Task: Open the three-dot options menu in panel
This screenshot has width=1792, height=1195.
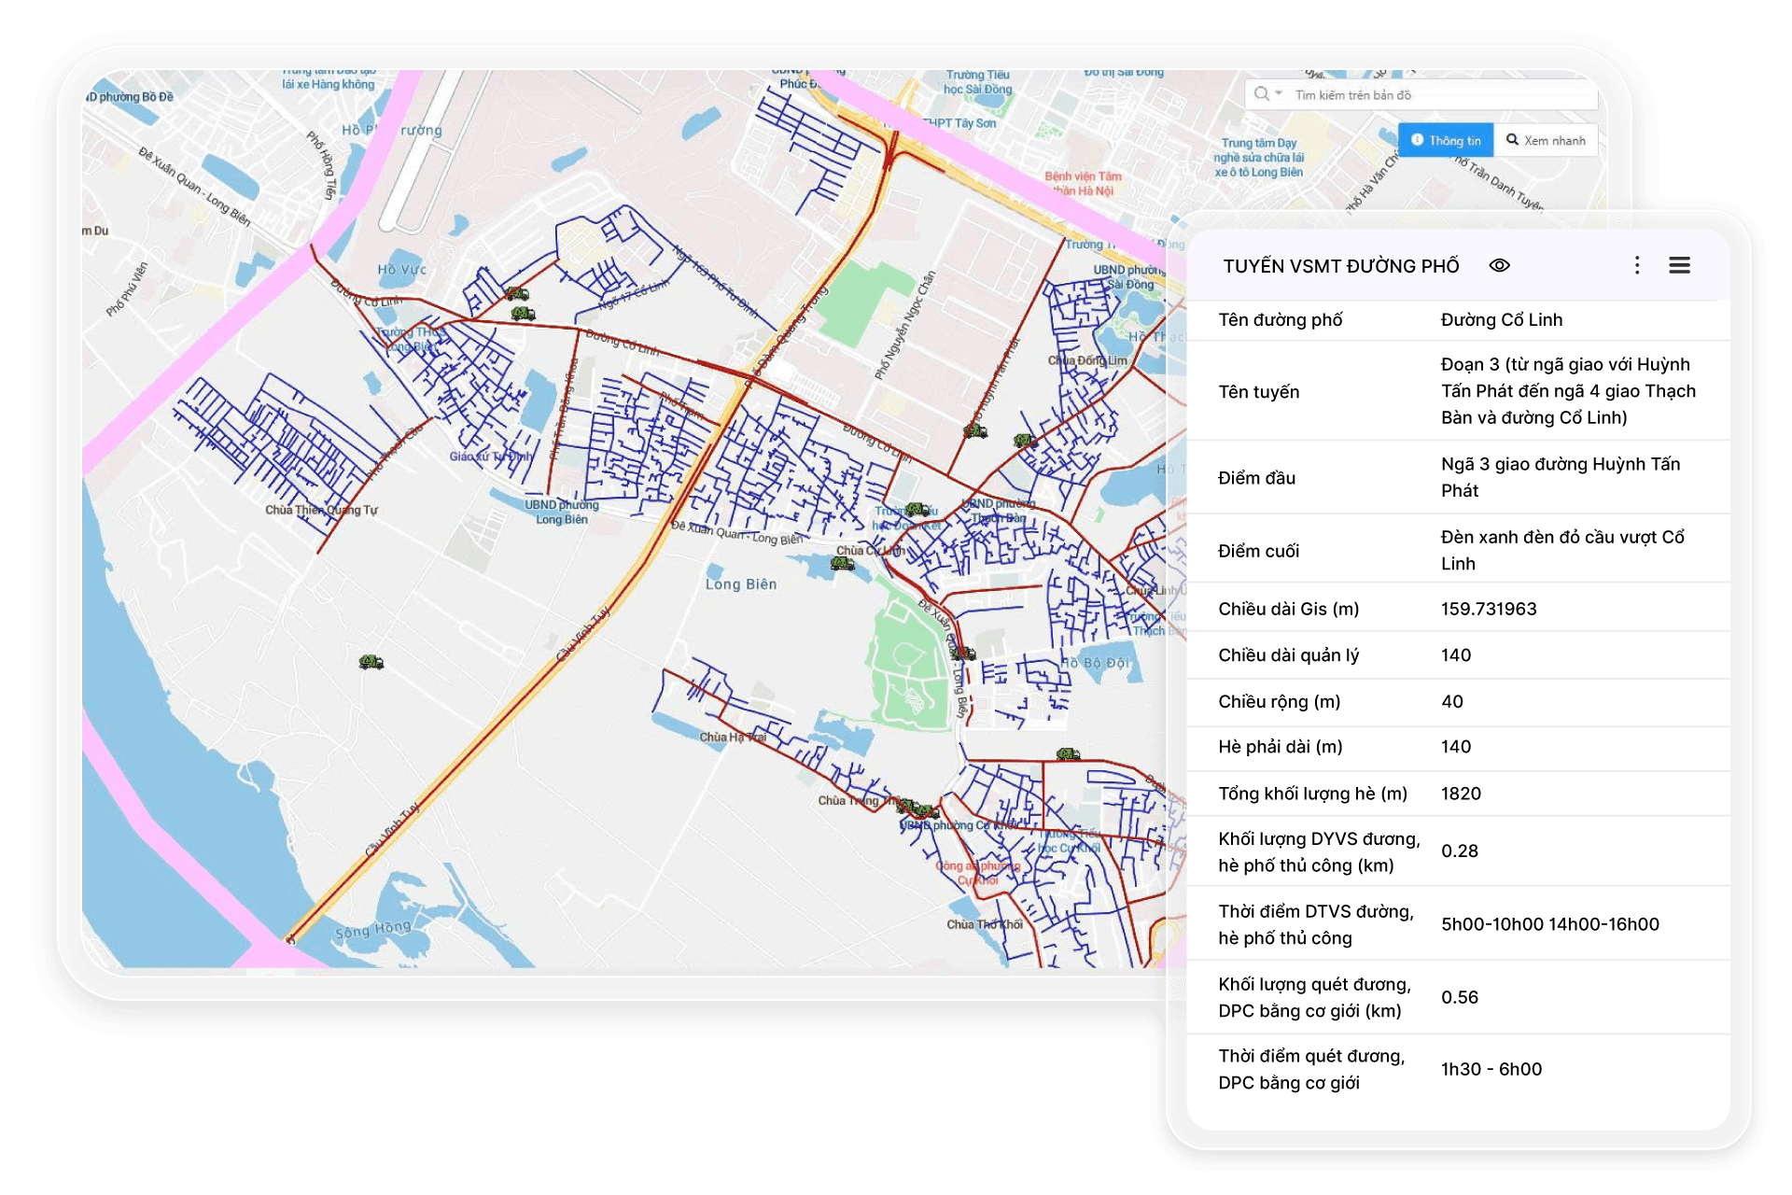Action: [1636, 265]
